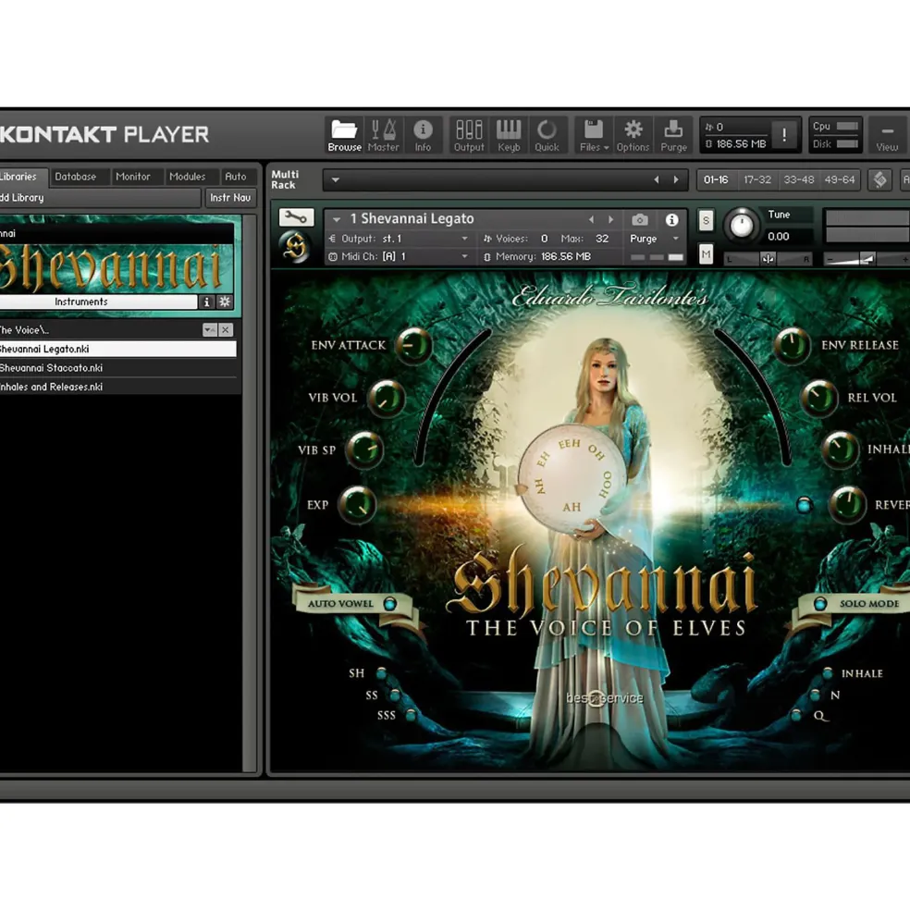
Task: Click the wrench edit instrument icon
Action: 296,218
